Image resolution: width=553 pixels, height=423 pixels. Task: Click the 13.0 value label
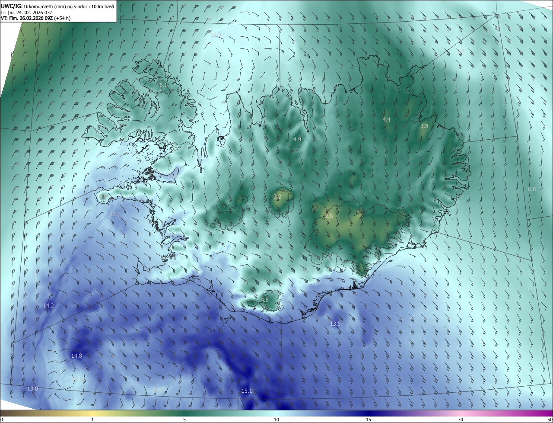33,389
